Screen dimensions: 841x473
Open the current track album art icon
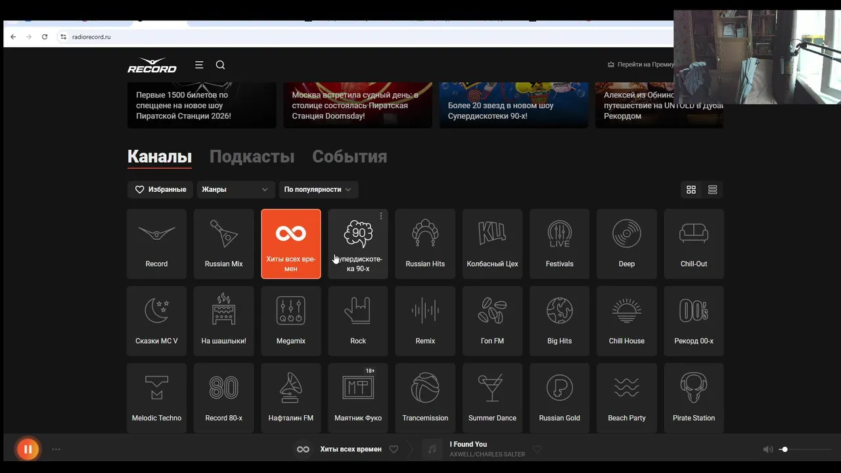click(x=432, y=449)
